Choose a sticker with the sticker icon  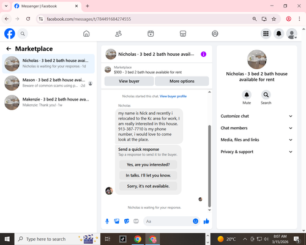(x=127, y=221)
